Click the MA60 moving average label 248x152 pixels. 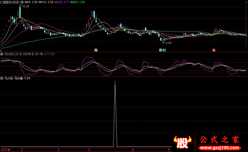77,2
